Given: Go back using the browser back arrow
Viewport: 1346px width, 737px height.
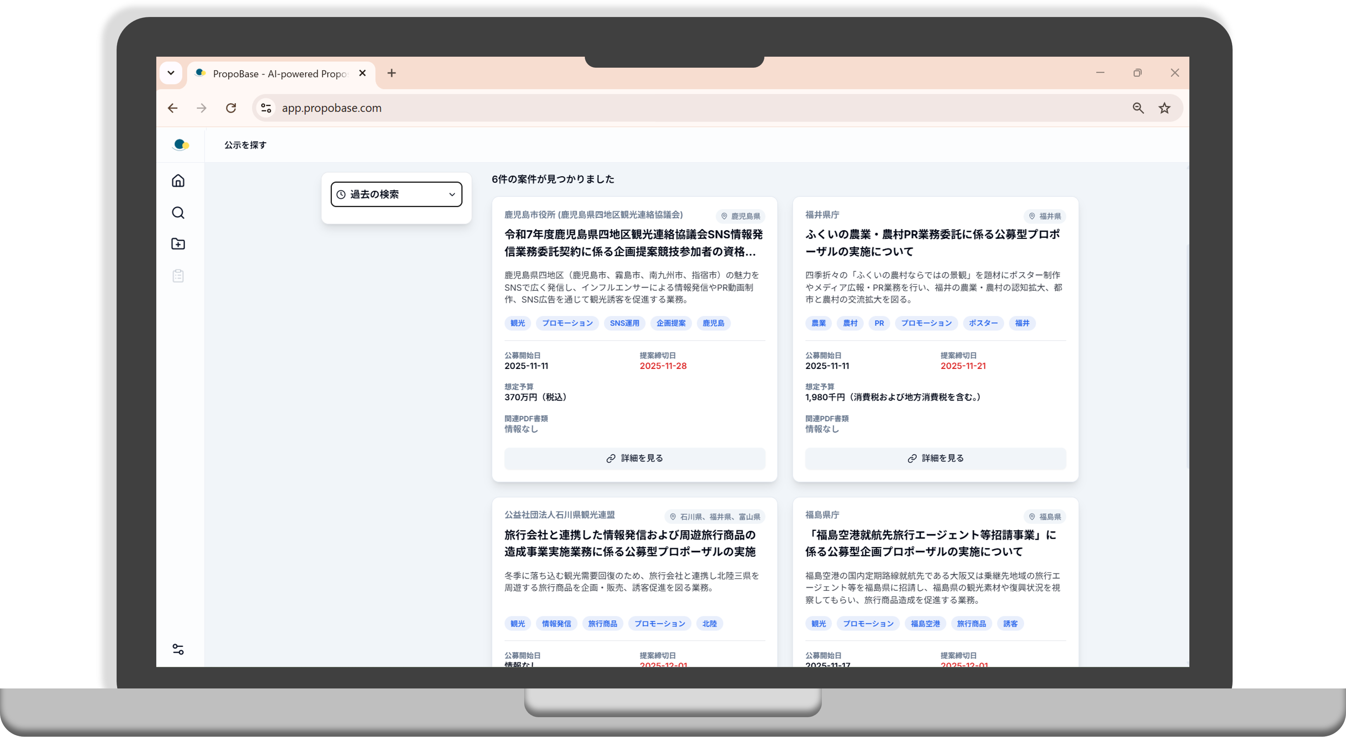Looking at the screenshot, I should [173, 108].
